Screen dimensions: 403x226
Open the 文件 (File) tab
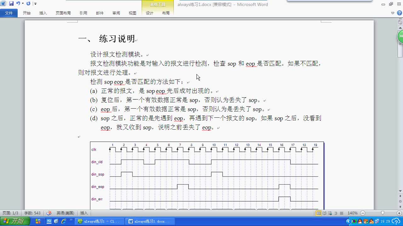pos(9,13)
